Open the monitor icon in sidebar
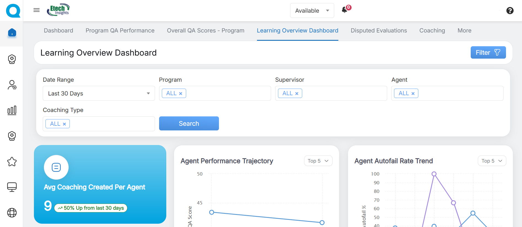The image size is (522, 227). [x=12, y=187]
